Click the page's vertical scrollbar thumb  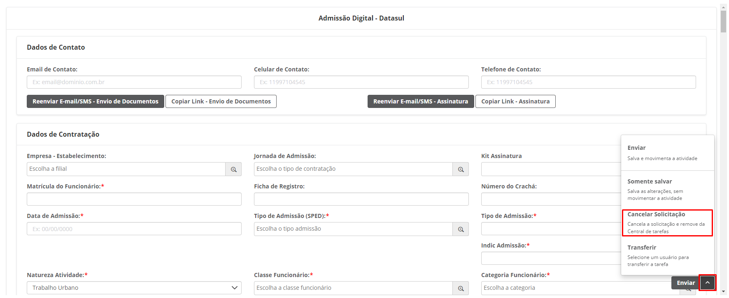tap(723, 21)
